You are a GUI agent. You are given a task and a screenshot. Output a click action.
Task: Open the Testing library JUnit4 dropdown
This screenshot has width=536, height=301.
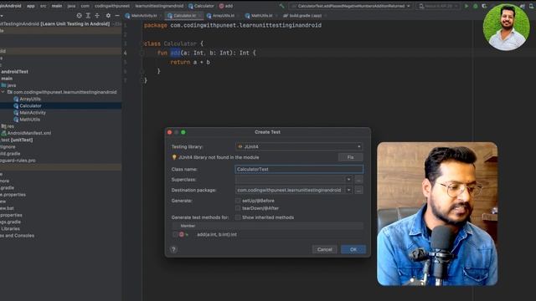(x=299, y=147)
